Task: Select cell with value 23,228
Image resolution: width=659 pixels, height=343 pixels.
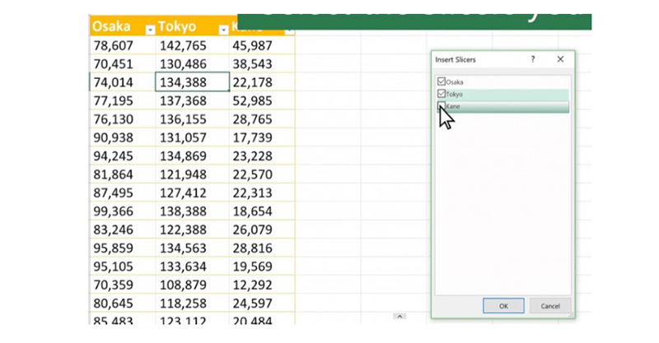Action: (262, 156)
